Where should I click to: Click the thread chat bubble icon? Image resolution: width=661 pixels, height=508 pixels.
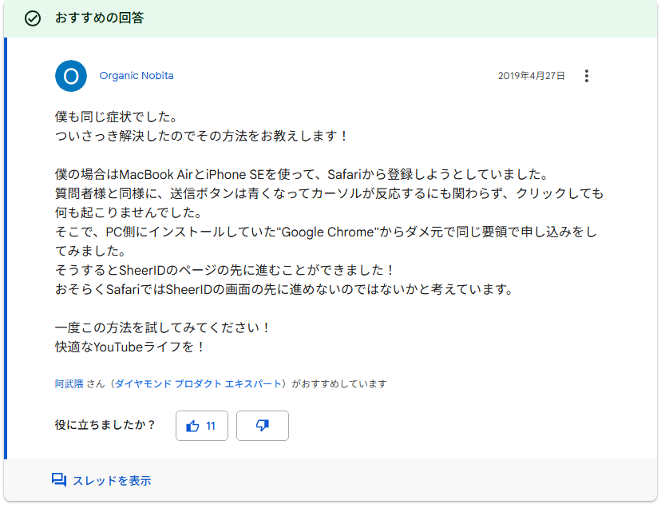pos(59,480)
